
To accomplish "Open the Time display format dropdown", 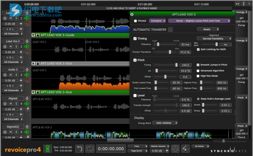I will tap(138, 146).
